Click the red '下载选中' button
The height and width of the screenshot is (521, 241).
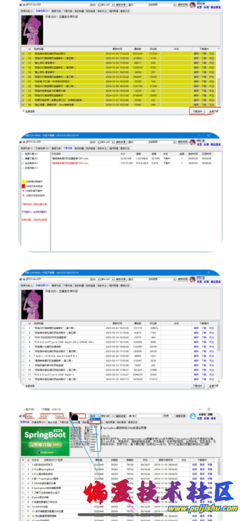(197, 111)
